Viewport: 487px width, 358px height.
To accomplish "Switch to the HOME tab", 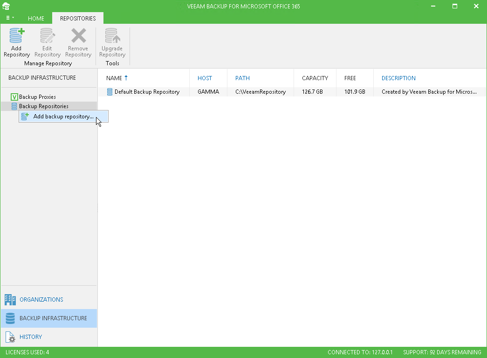I will [36, 18].
